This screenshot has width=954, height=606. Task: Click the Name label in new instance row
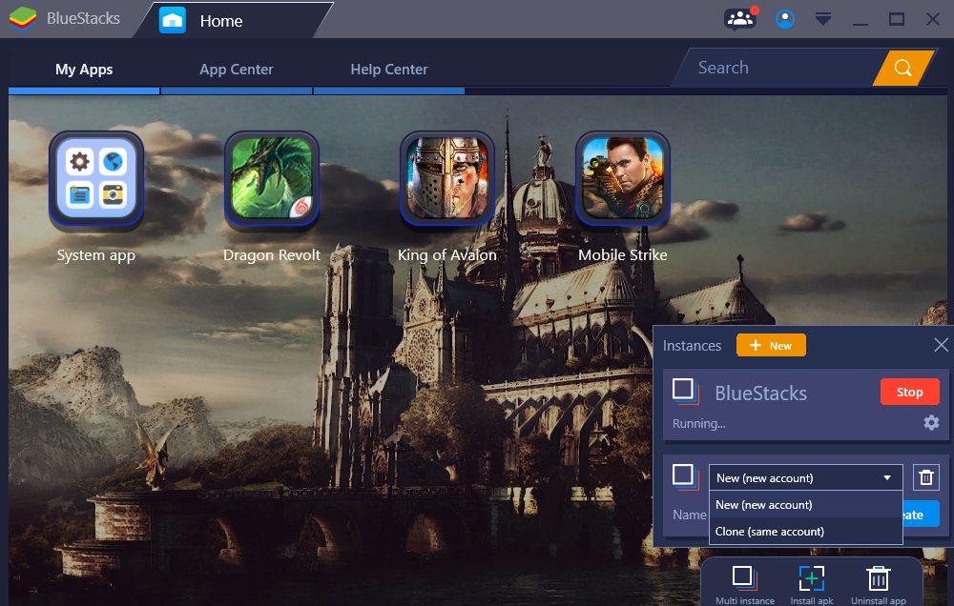tap(690, 515)
